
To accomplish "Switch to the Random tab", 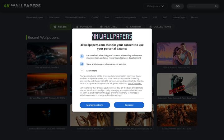I will (133, 27).
